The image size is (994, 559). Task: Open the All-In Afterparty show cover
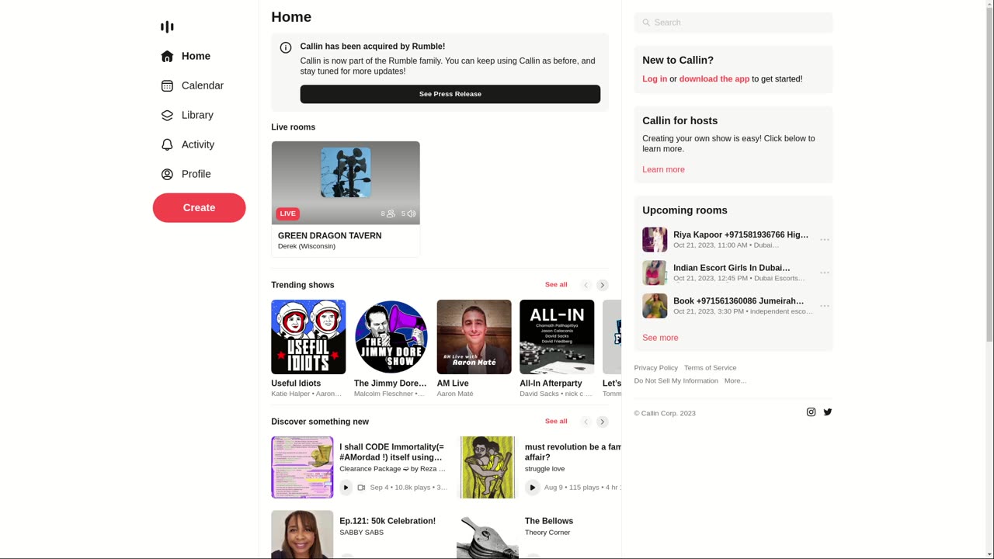(557, 337)
